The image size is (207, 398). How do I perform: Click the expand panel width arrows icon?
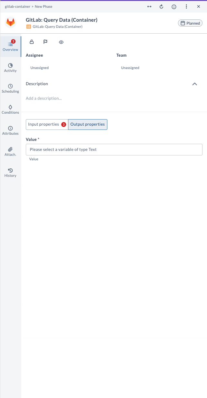[149, 6]
